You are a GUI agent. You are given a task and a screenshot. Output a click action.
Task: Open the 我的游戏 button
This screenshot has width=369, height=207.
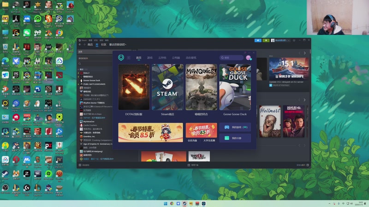point(235,127)
